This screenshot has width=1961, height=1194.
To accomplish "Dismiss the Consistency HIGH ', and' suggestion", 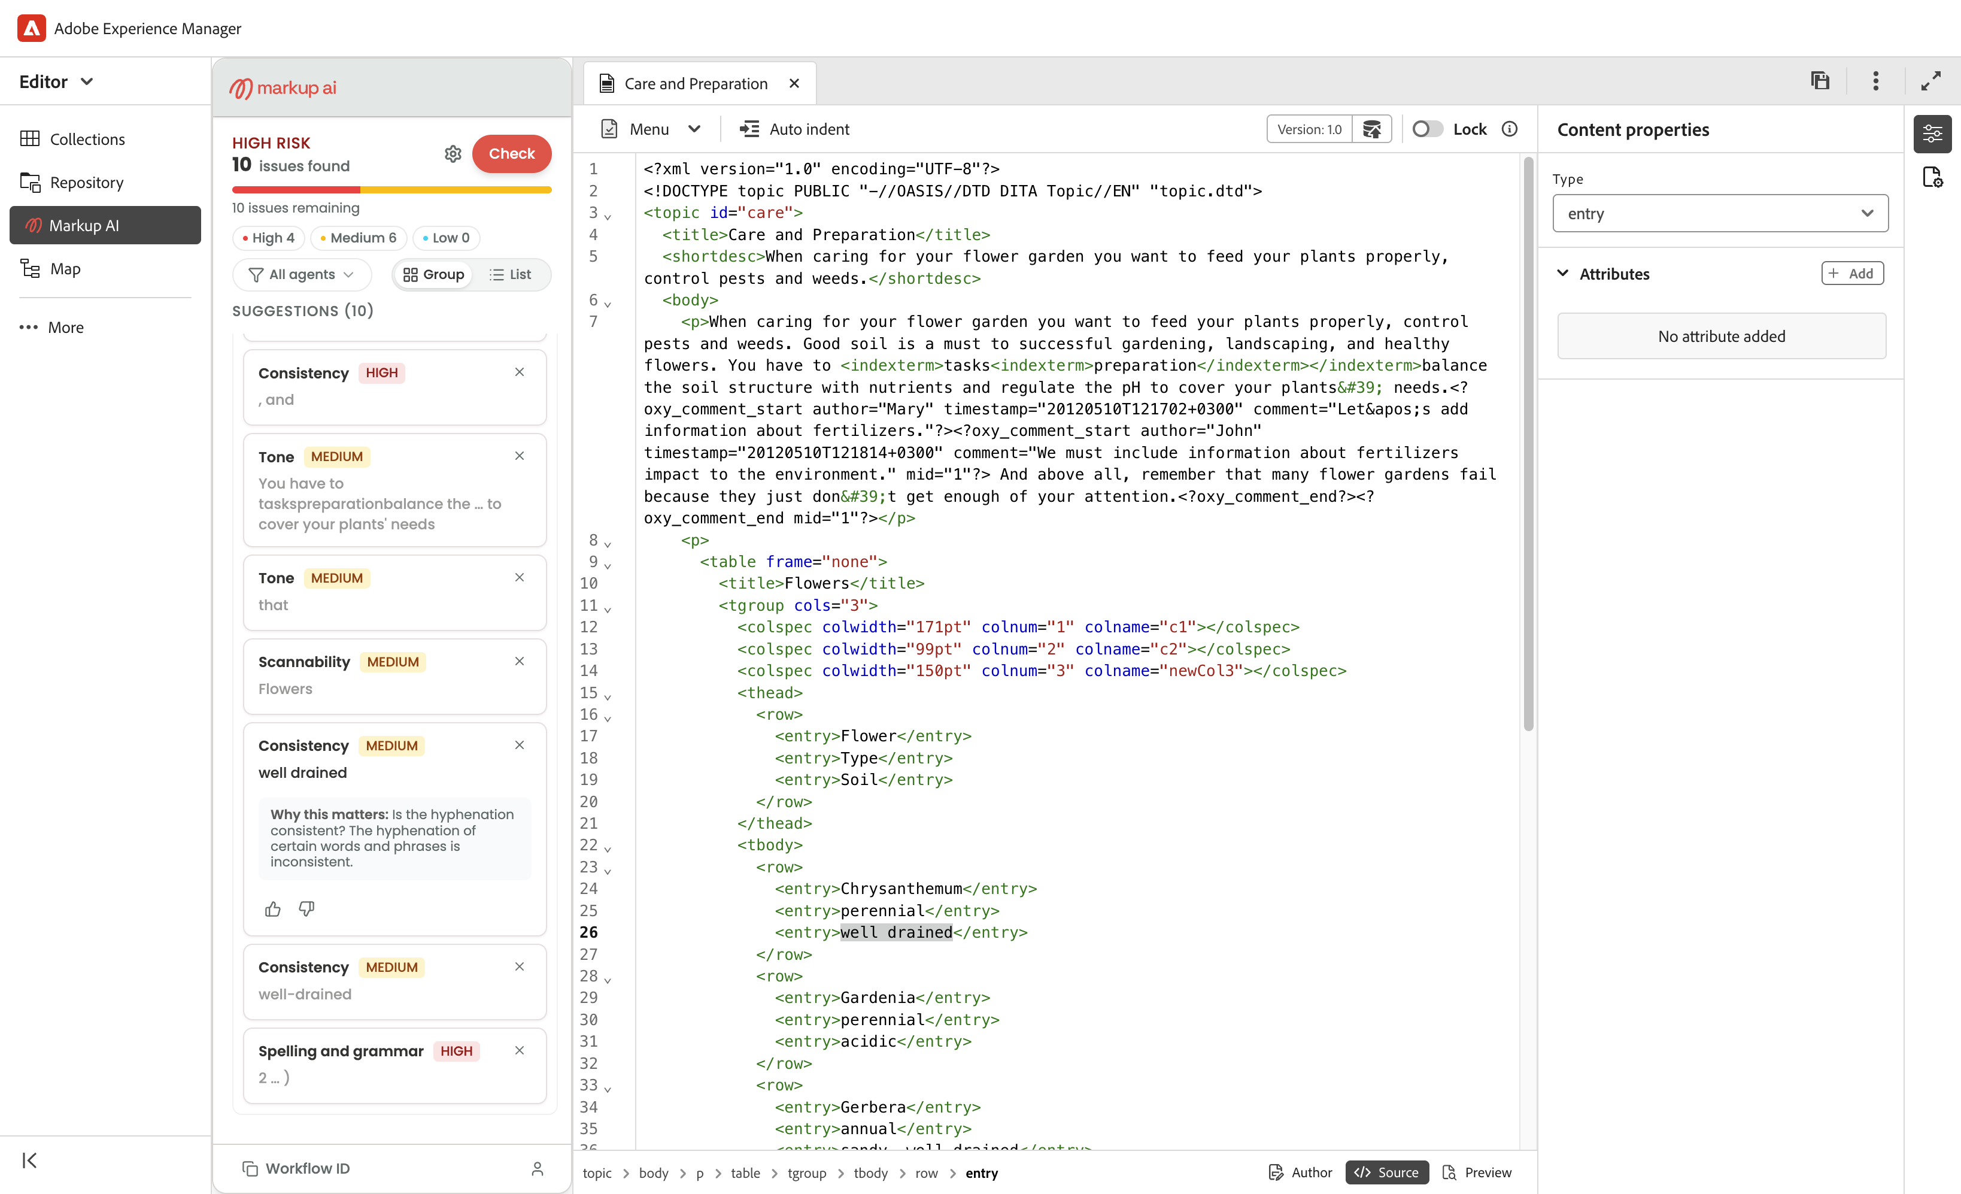I will 520,372.
